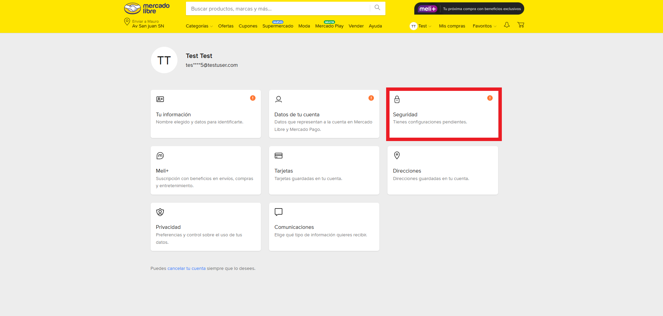This screenshot has width=663, height=316.
Task: Click the Direcciones location pin icon
Action: [397, 155]
